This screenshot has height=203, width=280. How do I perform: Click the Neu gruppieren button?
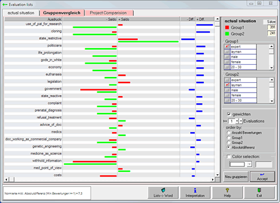[236, 177]
